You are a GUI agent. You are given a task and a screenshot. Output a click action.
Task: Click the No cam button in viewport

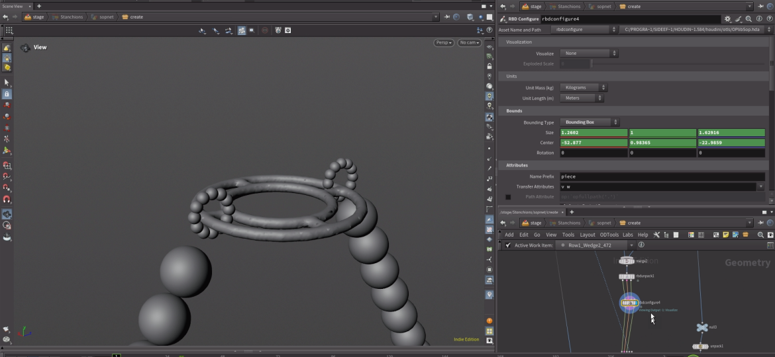469,43
